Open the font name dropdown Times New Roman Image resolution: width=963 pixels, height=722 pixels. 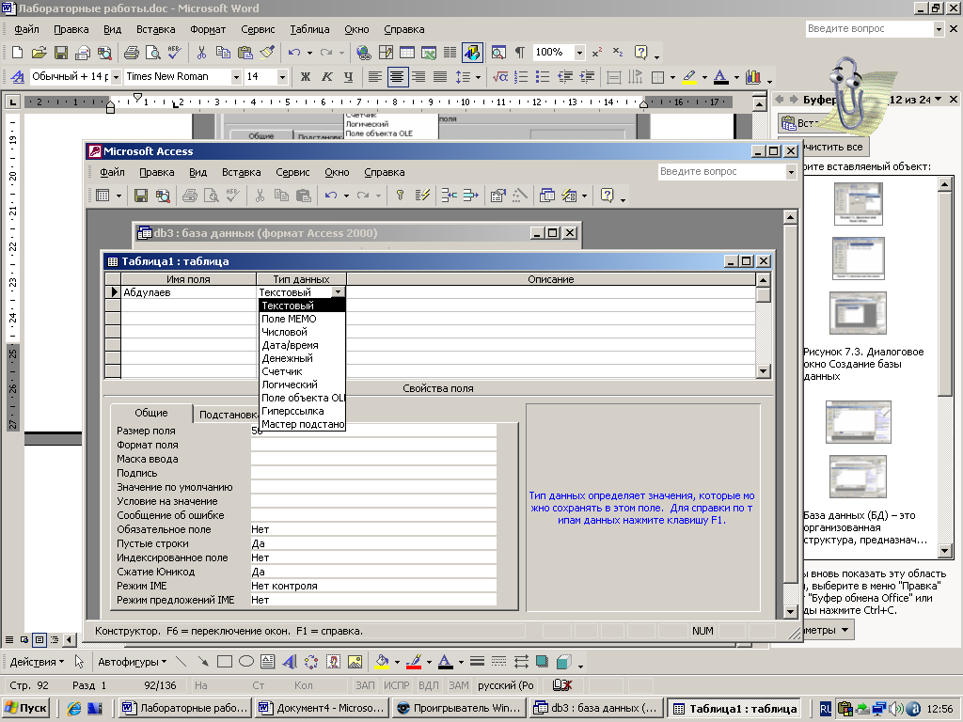click(236, 77)
